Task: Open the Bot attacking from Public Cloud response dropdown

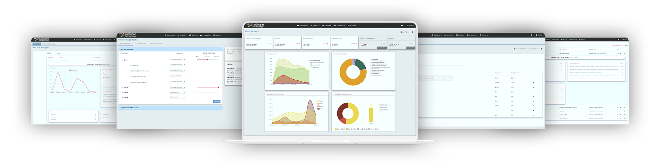Action: (178, 70)
